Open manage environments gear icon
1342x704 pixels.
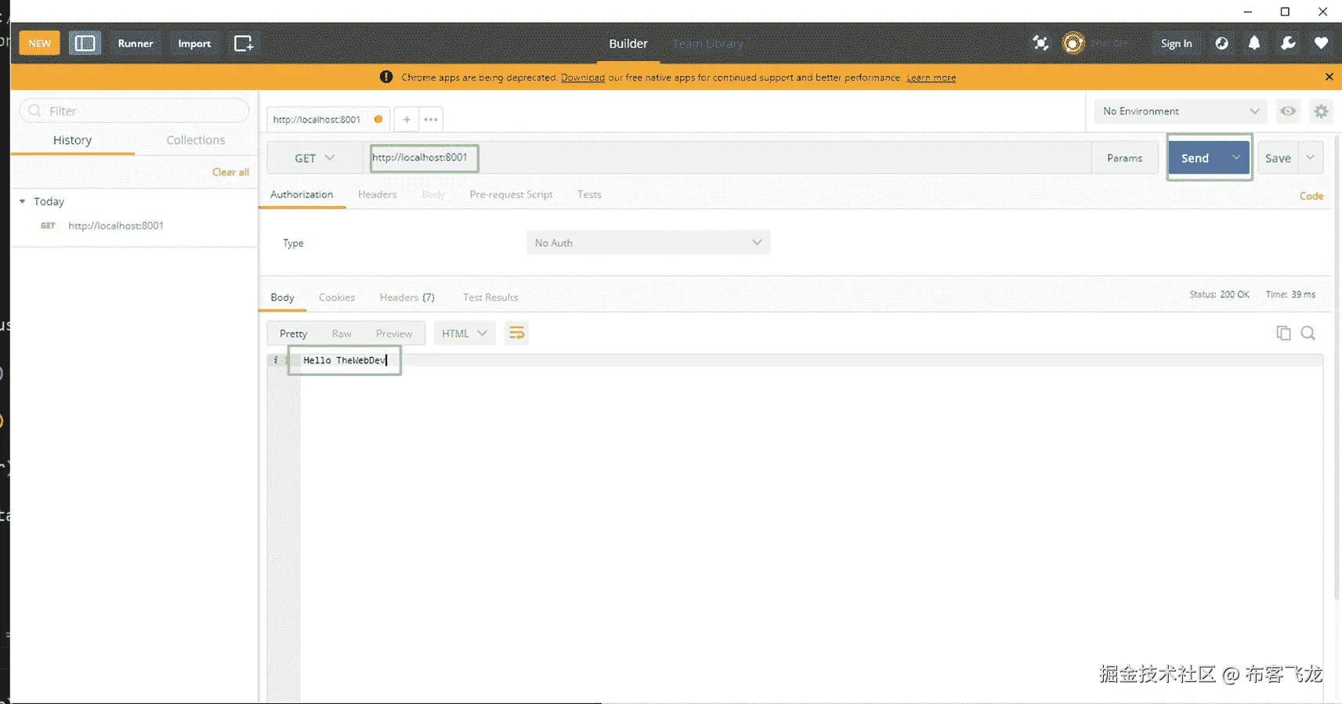[x=1321, y=111]
